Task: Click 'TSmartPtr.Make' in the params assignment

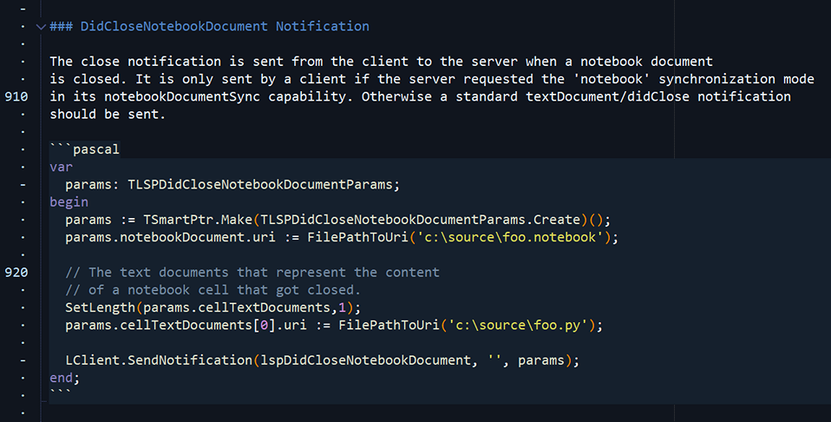Action: point(199,220)
